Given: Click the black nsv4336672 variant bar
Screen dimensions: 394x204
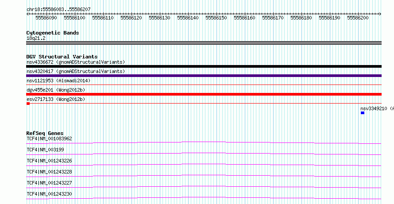Looking at the screenshot, I should pos(204,66).
